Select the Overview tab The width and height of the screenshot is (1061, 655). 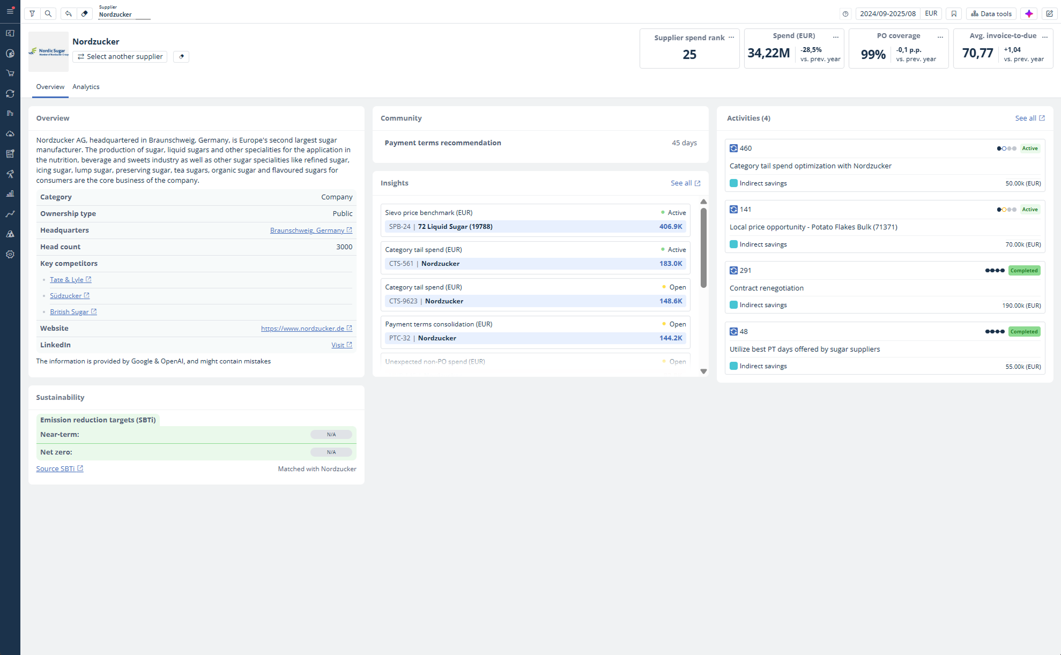(50, 87)
